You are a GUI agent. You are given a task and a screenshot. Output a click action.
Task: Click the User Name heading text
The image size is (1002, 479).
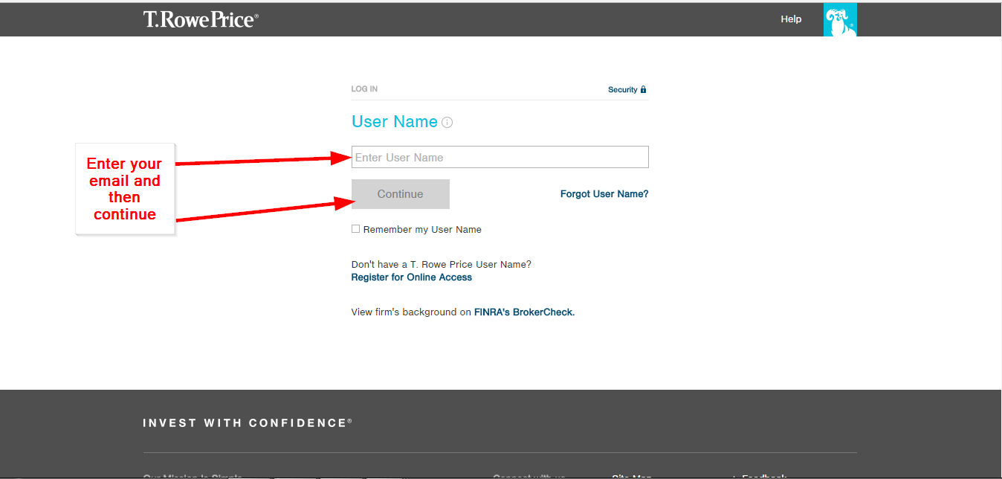pos(395,122)
